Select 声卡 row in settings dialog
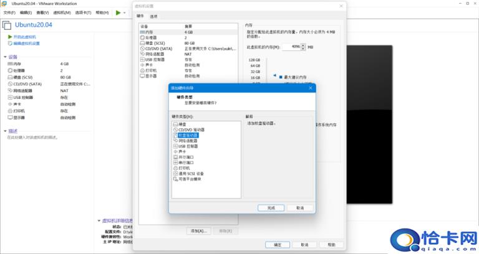Screen dimensions: 479x254 pyautogui.click(x=188, y=65)
